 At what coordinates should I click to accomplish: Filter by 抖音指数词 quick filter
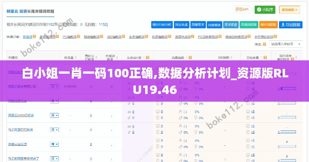coord(160,36)
